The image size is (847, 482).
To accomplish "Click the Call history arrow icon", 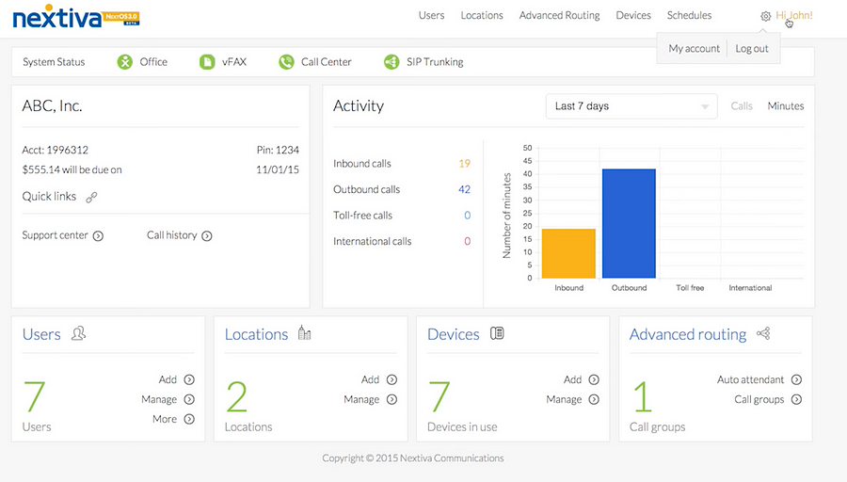I will pos(207,236).
